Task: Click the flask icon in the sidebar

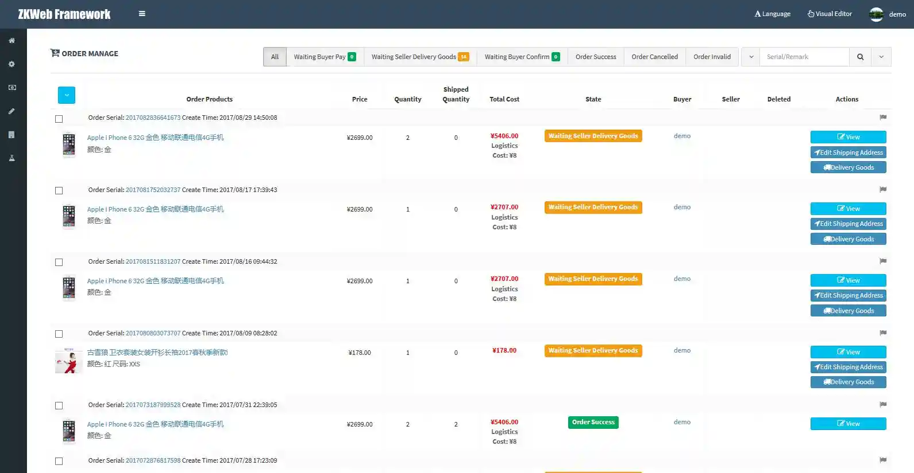Action: point(11,158)
